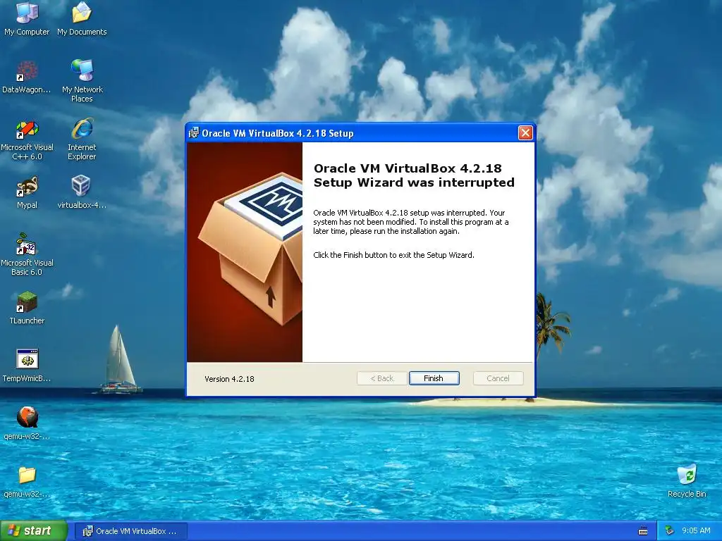Select Microsoft Visual Basic 6.0 icon
Image resolution: width=722 pixels, height=541 pixels.
[x=27, y=254]
